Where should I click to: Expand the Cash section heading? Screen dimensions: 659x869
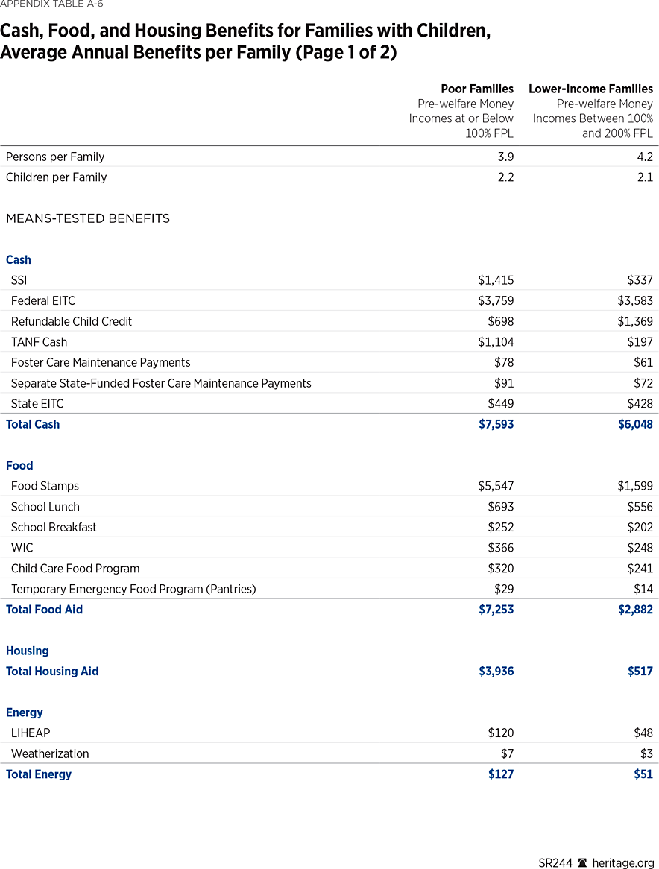[19, 259]
